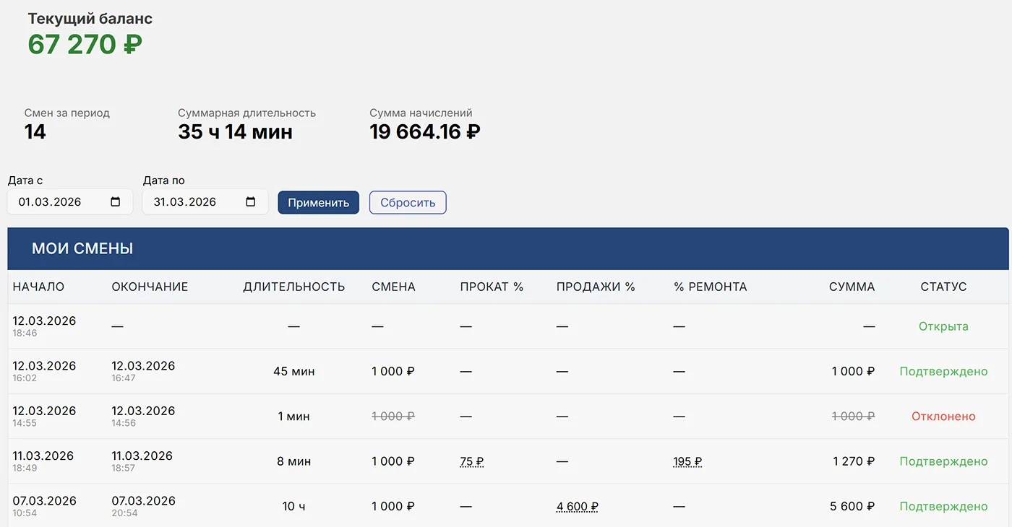The height and width of the screenshot is (527, 1012).
Task: Click 'Подтверждено' status for the 45 мин shift
Action: [x=943, y=372]
